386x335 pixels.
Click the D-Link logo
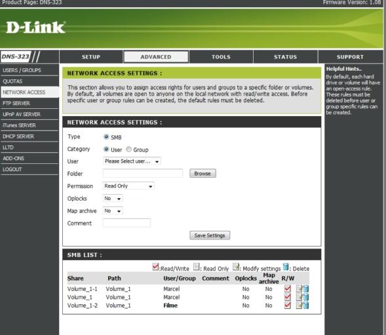tap(35, 28)
